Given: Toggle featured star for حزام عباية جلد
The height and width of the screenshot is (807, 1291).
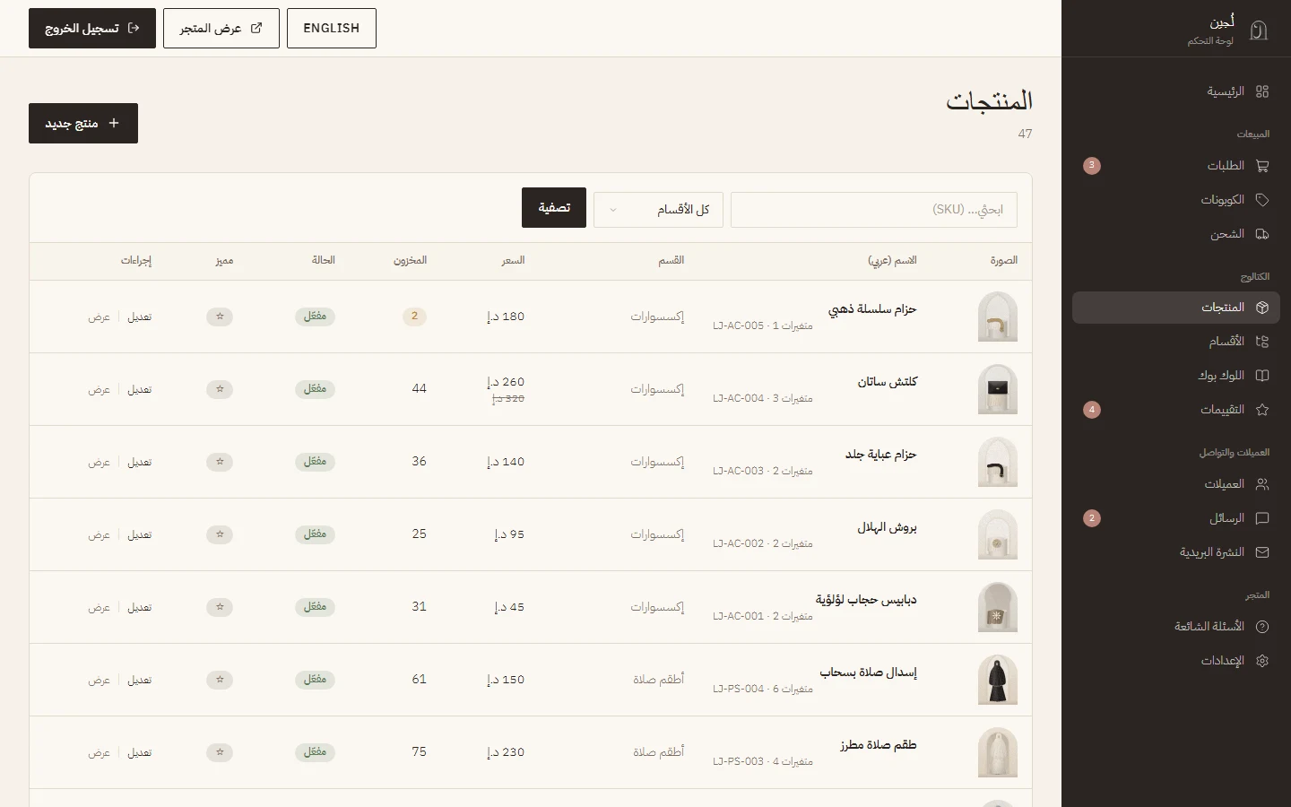Looking at the screenshot, I should click(x=220, y=462).
